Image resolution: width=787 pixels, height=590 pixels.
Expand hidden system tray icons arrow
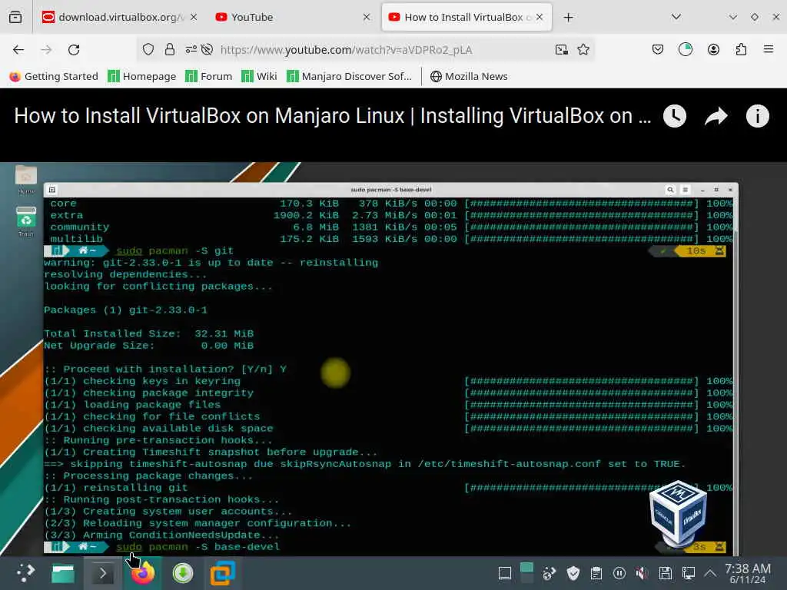tap(710, 573)
